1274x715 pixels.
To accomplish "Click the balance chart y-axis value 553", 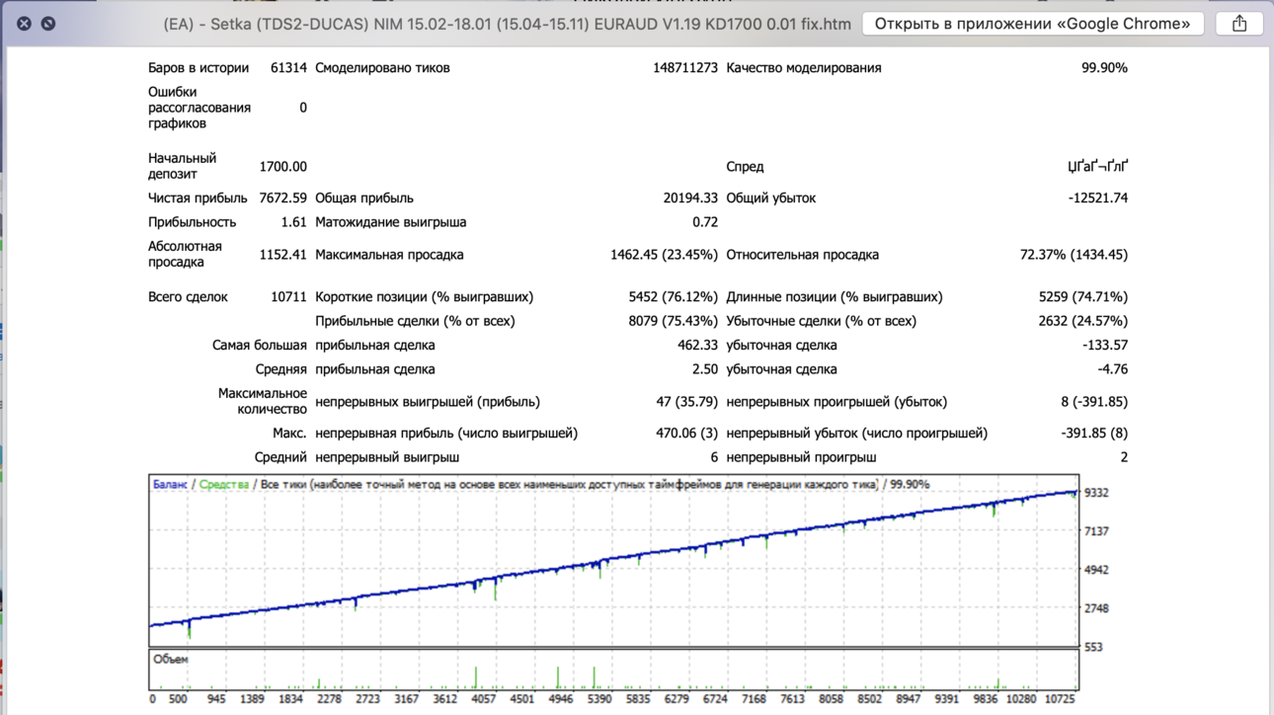I will [1093, 647].
